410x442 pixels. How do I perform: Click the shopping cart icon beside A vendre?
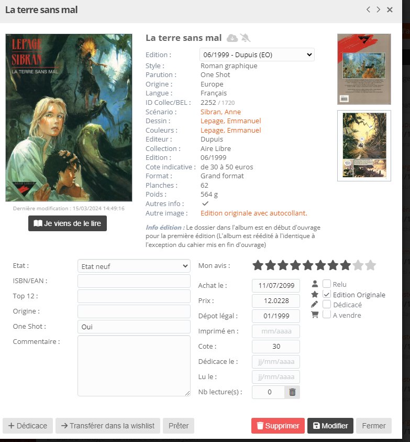coord(315,315)
